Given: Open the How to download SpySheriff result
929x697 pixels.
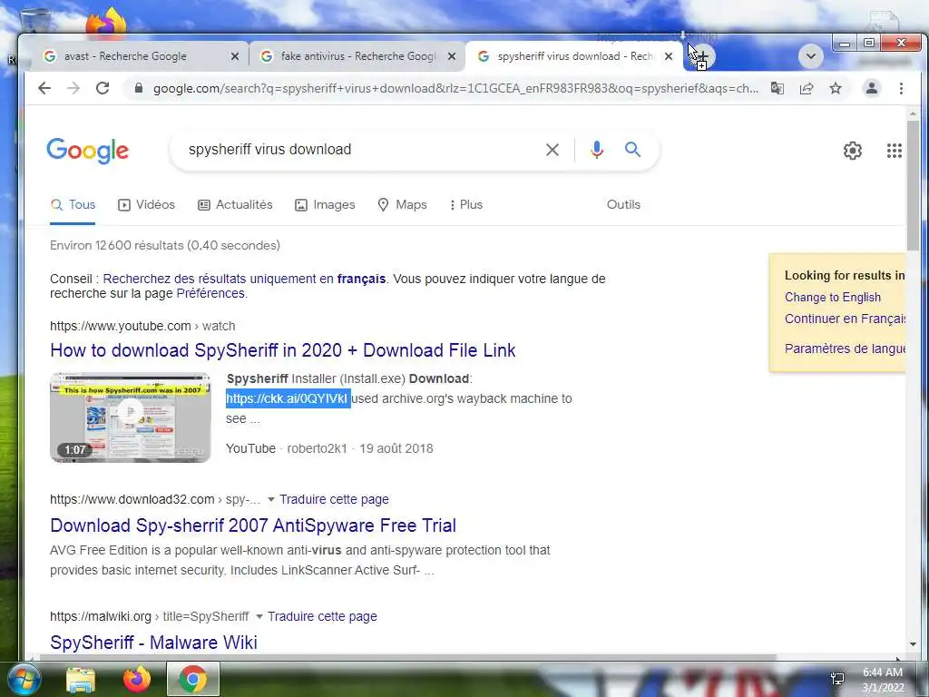Looking at the screenshot, I should click(x=283, y=350).
